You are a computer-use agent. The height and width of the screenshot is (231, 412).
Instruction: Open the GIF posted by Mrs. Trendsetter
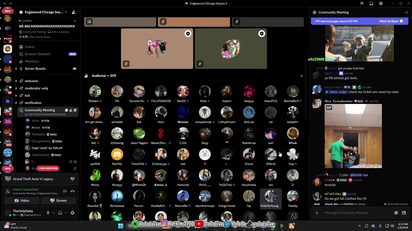(353, 136)
